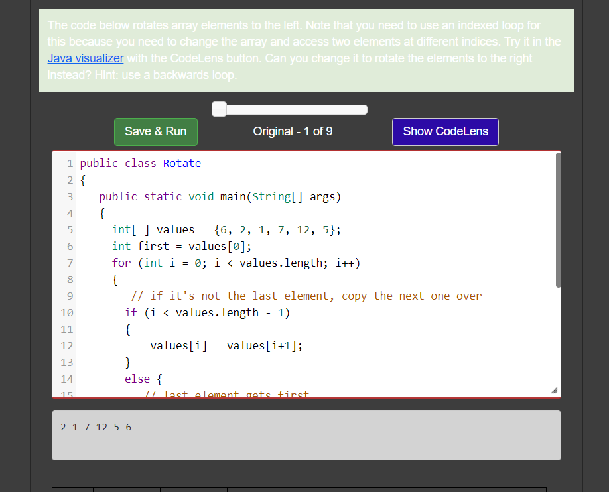The height and width of the screenshot is (492, 609).
Task: Click the Save & Run button
Action: click(156, 132)
